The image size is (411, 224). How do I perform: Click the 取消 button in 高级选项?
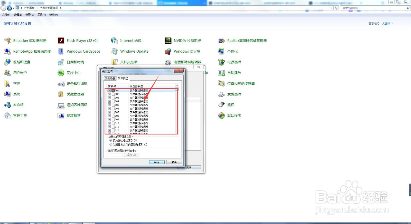[174, 162]
